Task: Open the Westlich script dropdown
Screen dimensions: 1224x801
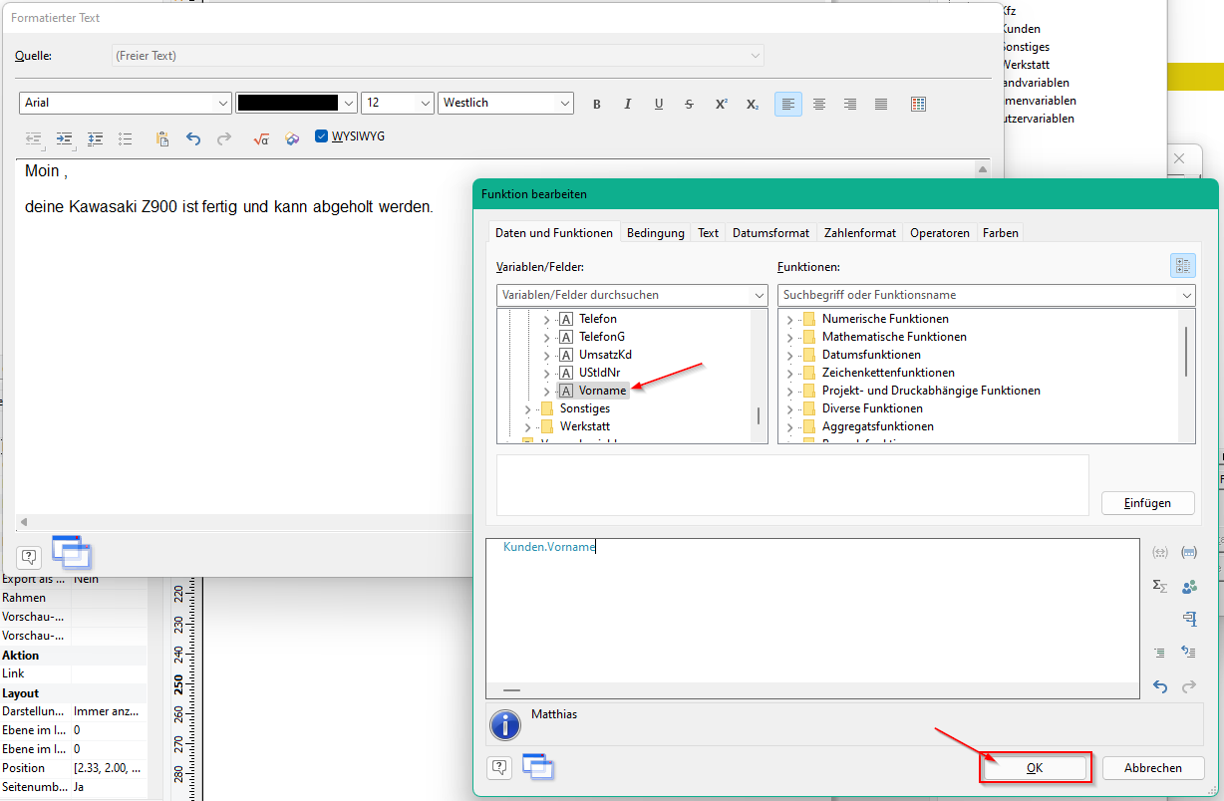Action: click(564, 103)
